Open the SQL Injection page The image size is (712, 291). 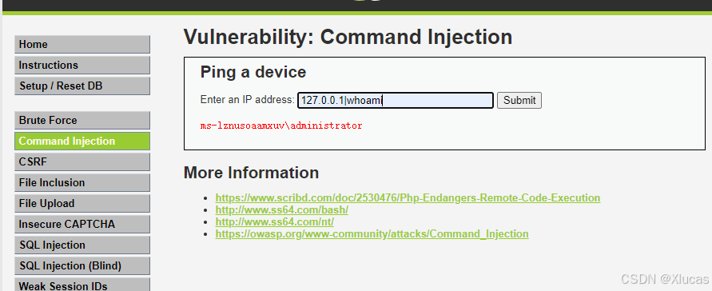(x=82, y=245)
